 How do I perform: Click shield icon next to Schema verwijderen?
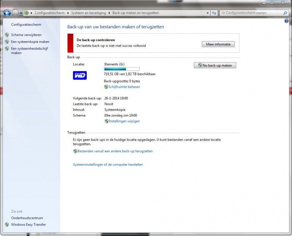click(7, 35)
